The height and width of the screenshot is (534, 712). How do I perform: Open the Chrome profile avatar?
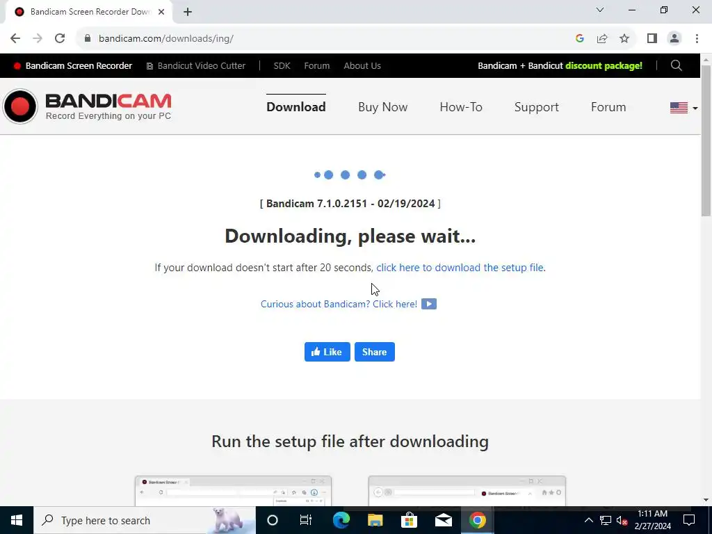pos(674,39)
